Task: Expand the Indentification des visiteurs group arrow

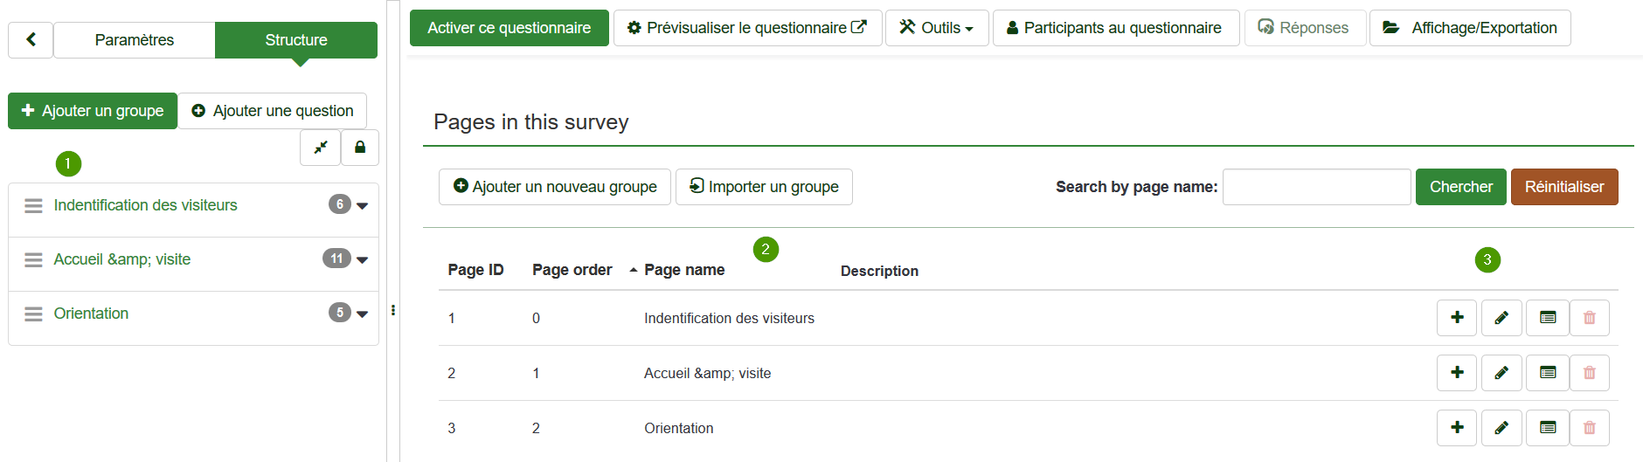Action: 362,206
